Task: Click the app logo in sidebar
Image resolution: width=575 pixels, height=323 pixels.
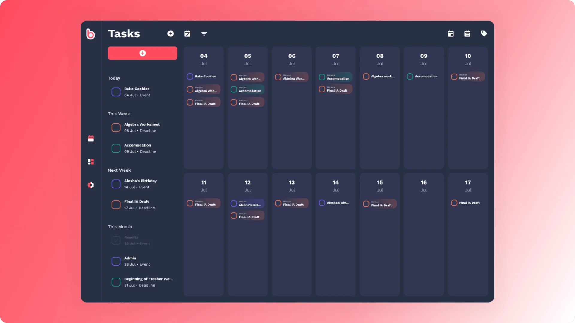Action: (90, 34)
